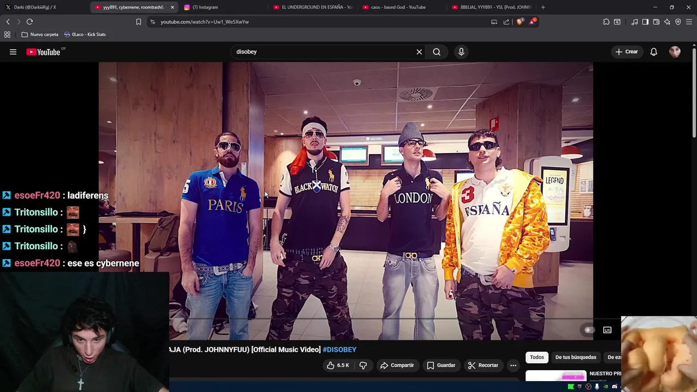697x392 pixels.
Task: Like the video with 6.5 K likes
Action: [338, 365]
